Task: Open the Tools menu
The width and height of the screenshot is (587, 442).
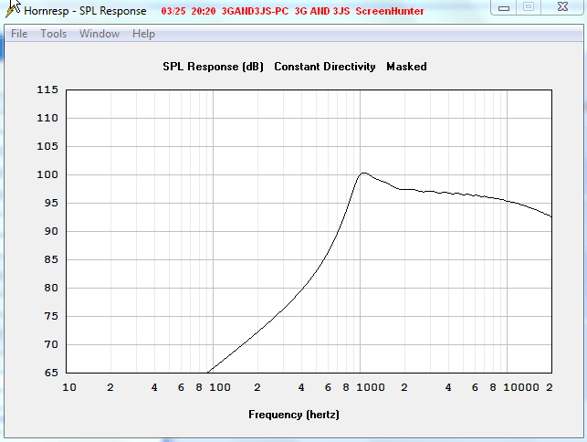Action: pyautogui.click(x=54, y=34)
